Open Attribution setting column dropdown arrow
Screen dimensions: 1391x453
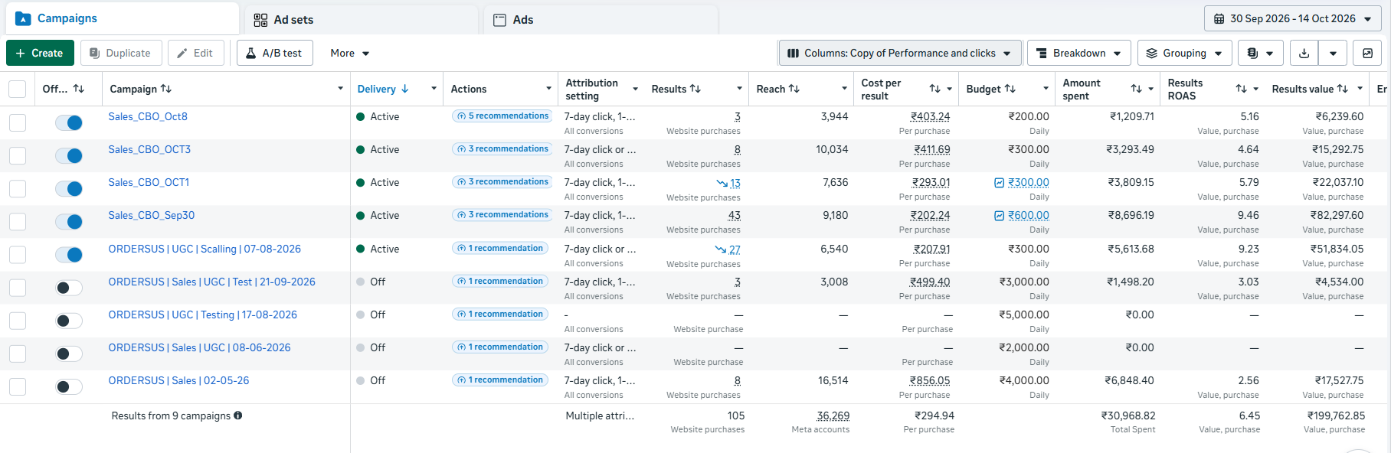point(635,89)
